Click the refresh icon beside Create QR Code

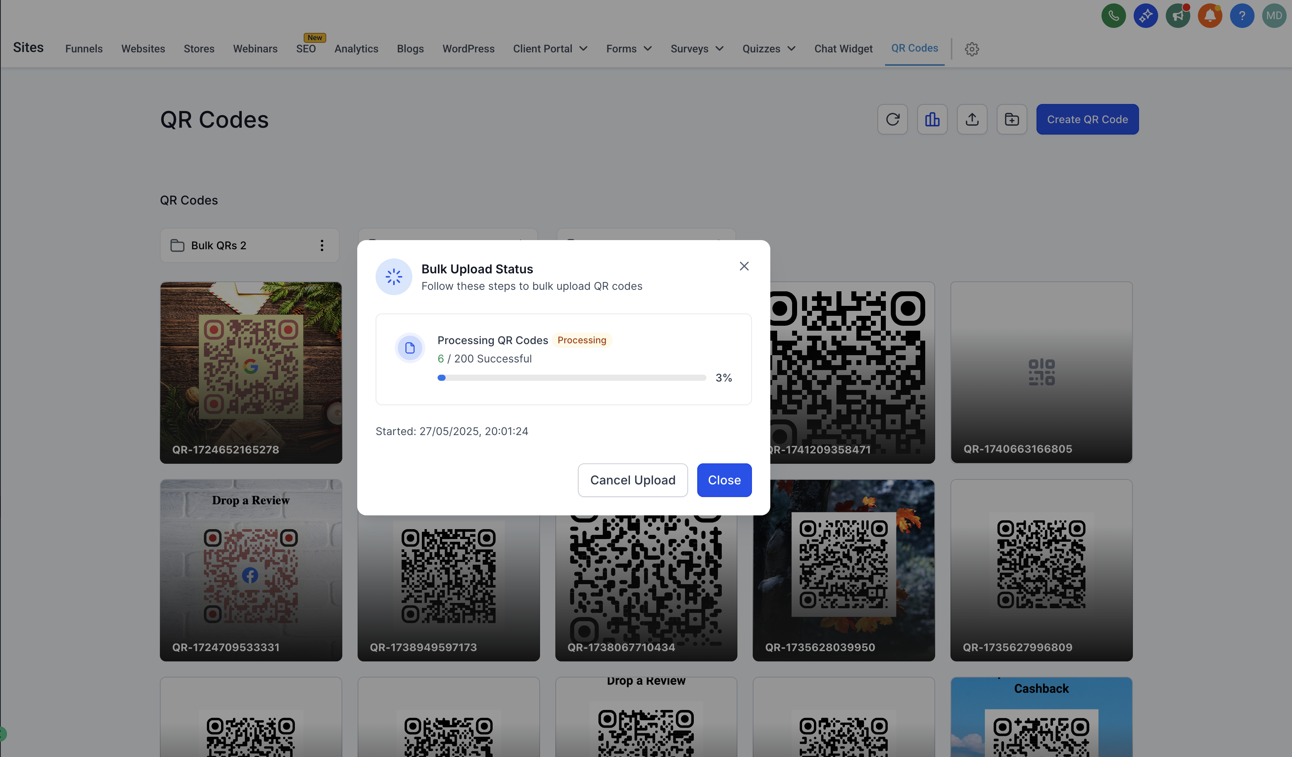coord(892,119)
